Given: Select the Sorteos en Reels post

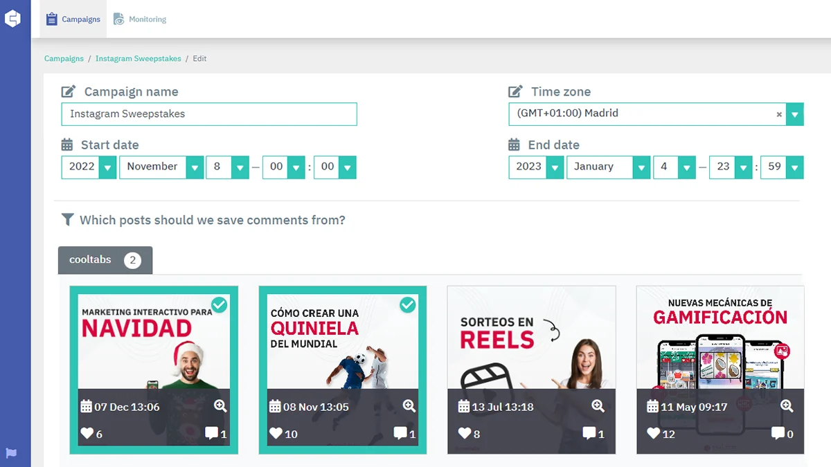Looking at the screenshot, I should (x=531, y=370).
